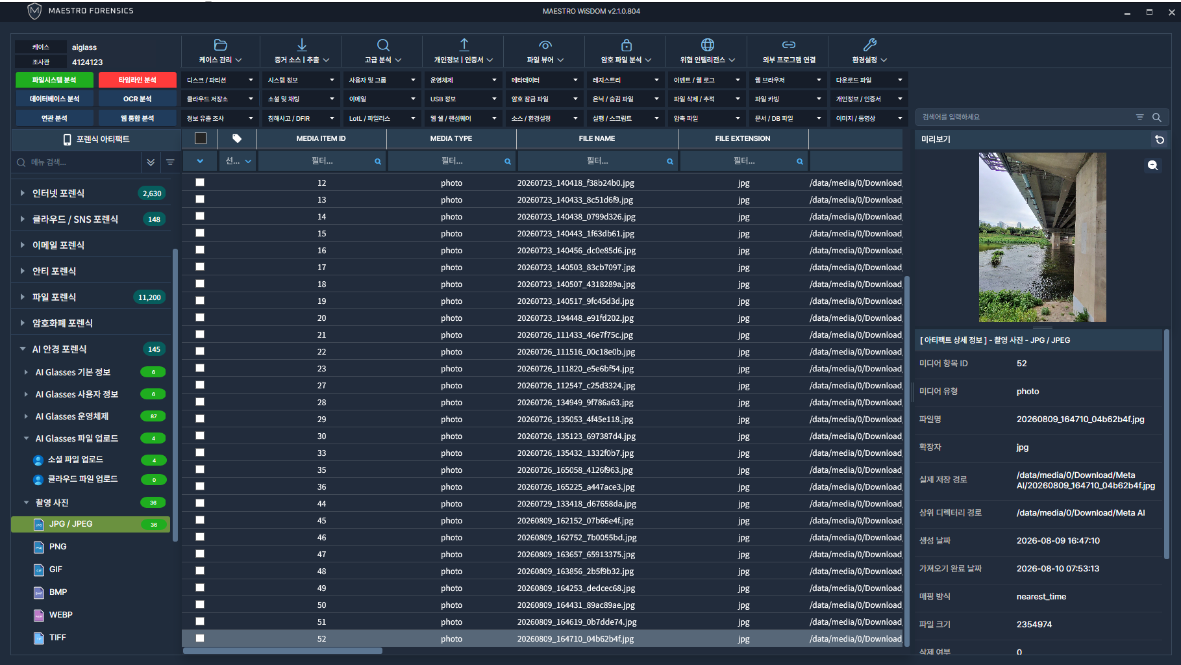Open the 케이스 관리 folder icon menu

point(221,45)
